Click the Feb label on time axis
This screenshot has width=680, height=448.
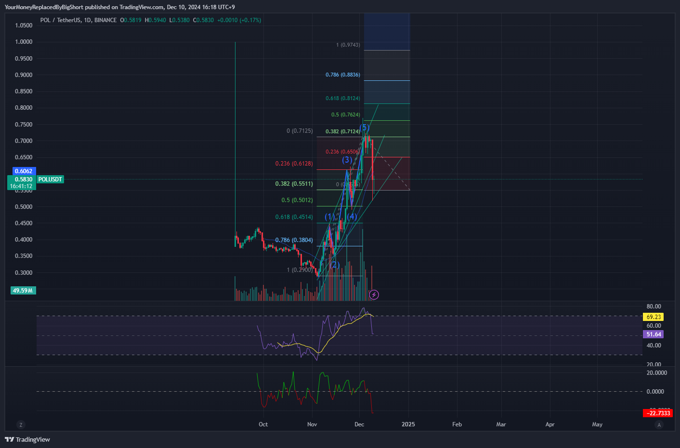tap(457, 424)
